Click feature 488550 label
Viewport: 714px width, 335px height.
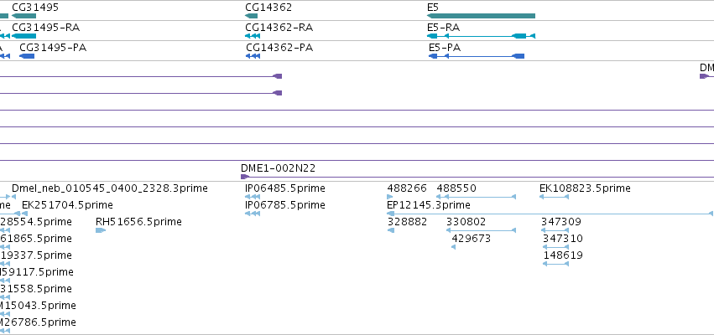pos(456,188)
